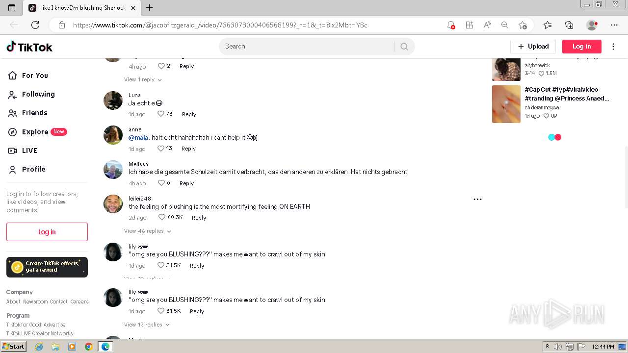The width and height of the screenshot is (628, 353).
Task: Click Melissa's profile avatar
Action: (113, 170)
